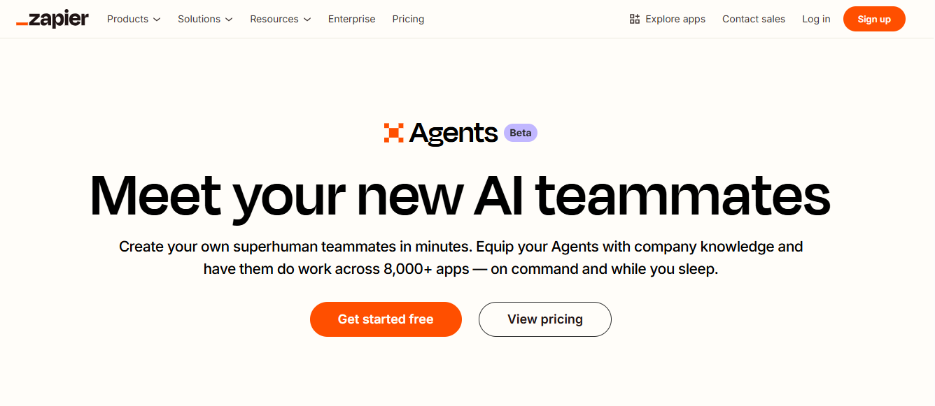The image size is (935, 406).
Task: Click the Log in link
Action: pos(816,19)
